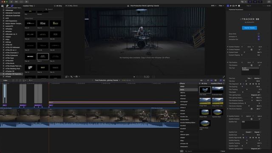Image resolution: width=272 pixels, height=153 pixels.
Task: Toggle the Animation Out checkbox
Action: pyautogui.click(x=259, y=40)
